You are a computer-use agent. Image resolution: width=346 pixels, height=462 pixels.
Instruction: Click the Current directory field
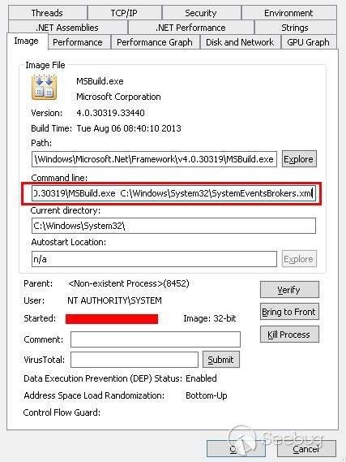(173, 226)
